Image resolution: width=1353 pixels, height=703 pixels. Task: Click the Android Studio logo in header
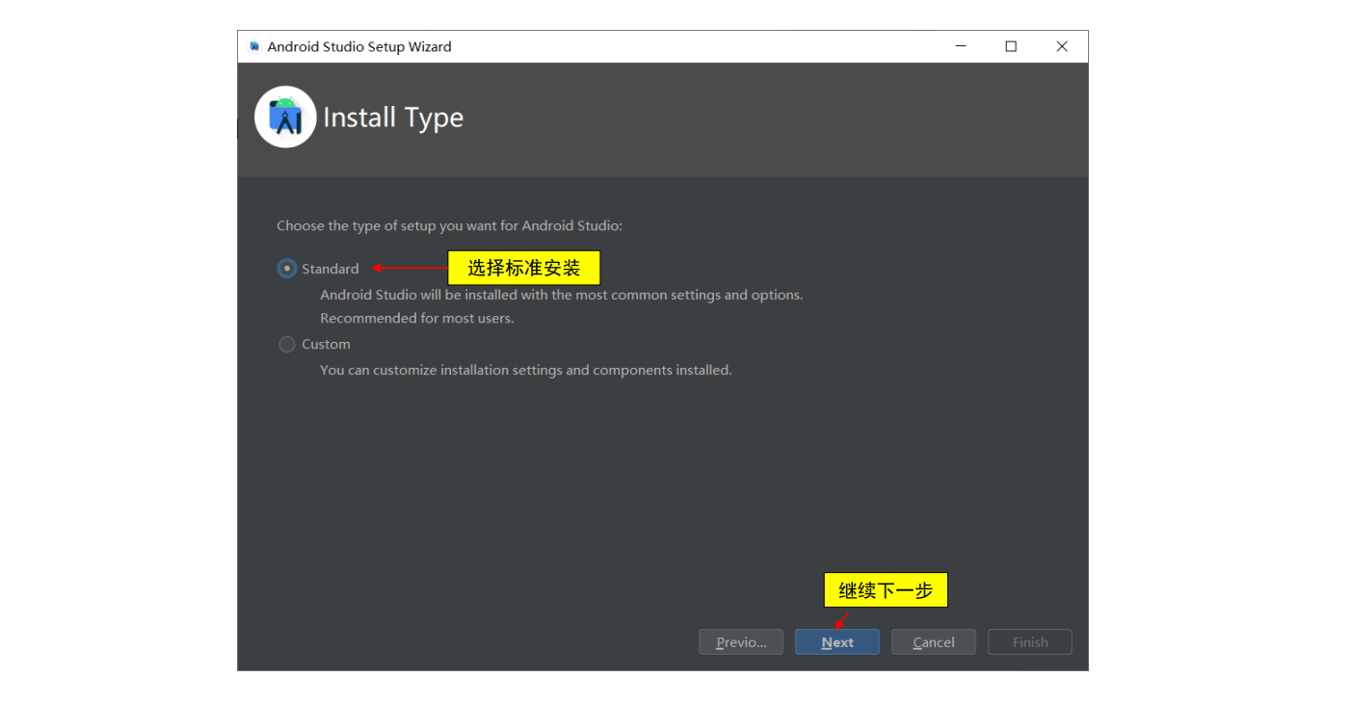pos(285,117)
